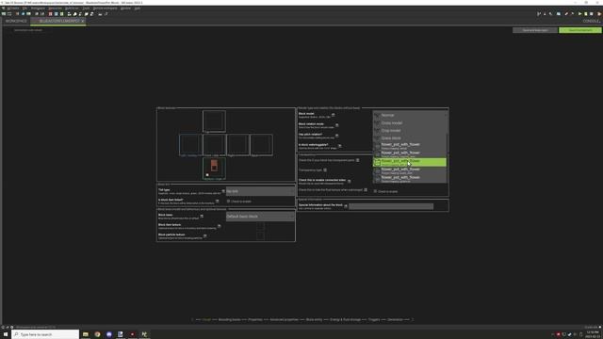Image resolution: width=603 pixels, height=339 pixels.
Task: Click the red icon in left toolbar
Action: (x=50, y=14)
